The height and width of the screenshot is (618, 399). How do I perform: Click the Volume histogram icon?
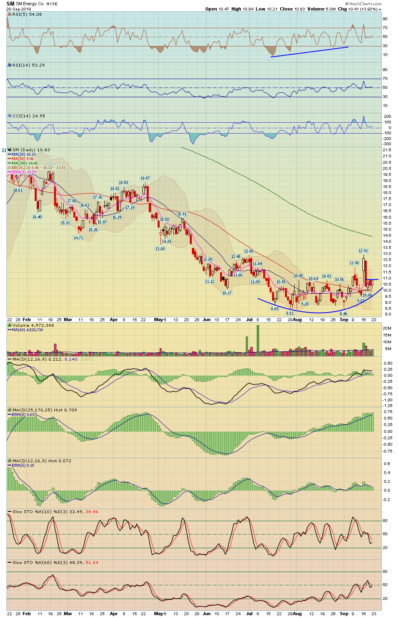[x=10, y=325]
